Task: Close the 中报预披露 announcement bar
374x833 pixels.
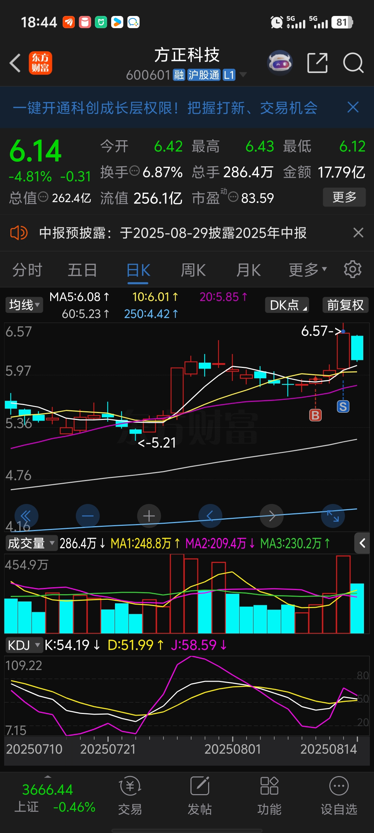Action: coord(358,233)
